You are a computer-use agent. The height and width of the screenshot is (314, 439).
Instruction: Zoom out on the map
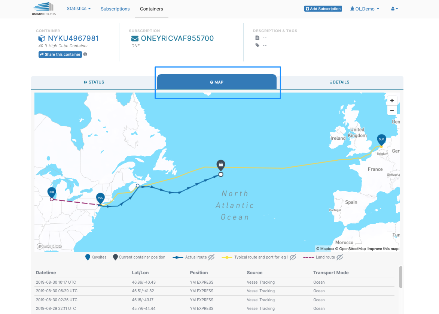392,111
